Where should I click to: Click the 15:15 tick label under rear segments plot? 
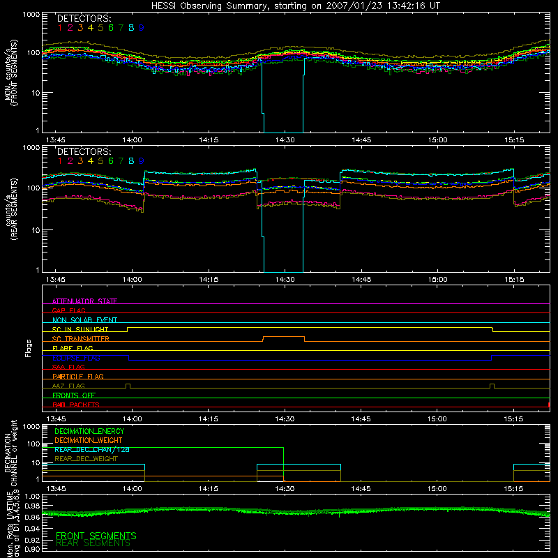click(x=514, y=280)
